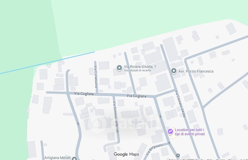Click the bus stop icon near Via Borgarello
Image resolution: width=248 pixels, height=160 pixels.
[x=178, y=155]
